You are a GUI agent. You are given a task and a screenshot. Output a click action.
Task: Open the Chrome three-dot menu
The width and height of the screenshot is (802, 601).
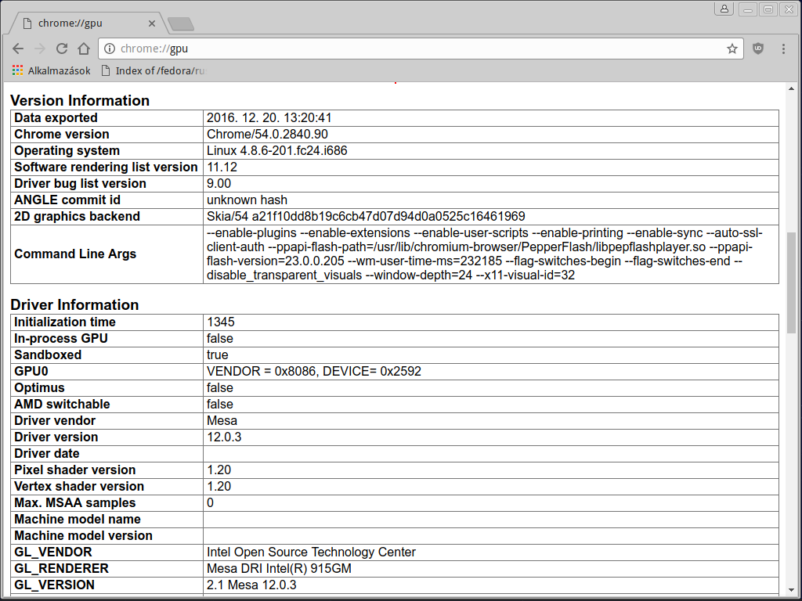click(x=783, y=49)
